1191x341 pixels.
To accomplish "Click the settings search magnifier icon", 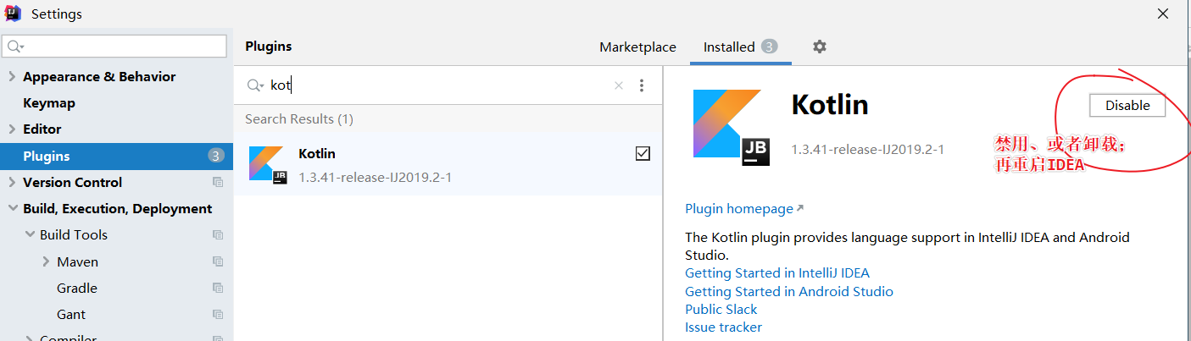I will pyautogui.click(x=15, y=46).
